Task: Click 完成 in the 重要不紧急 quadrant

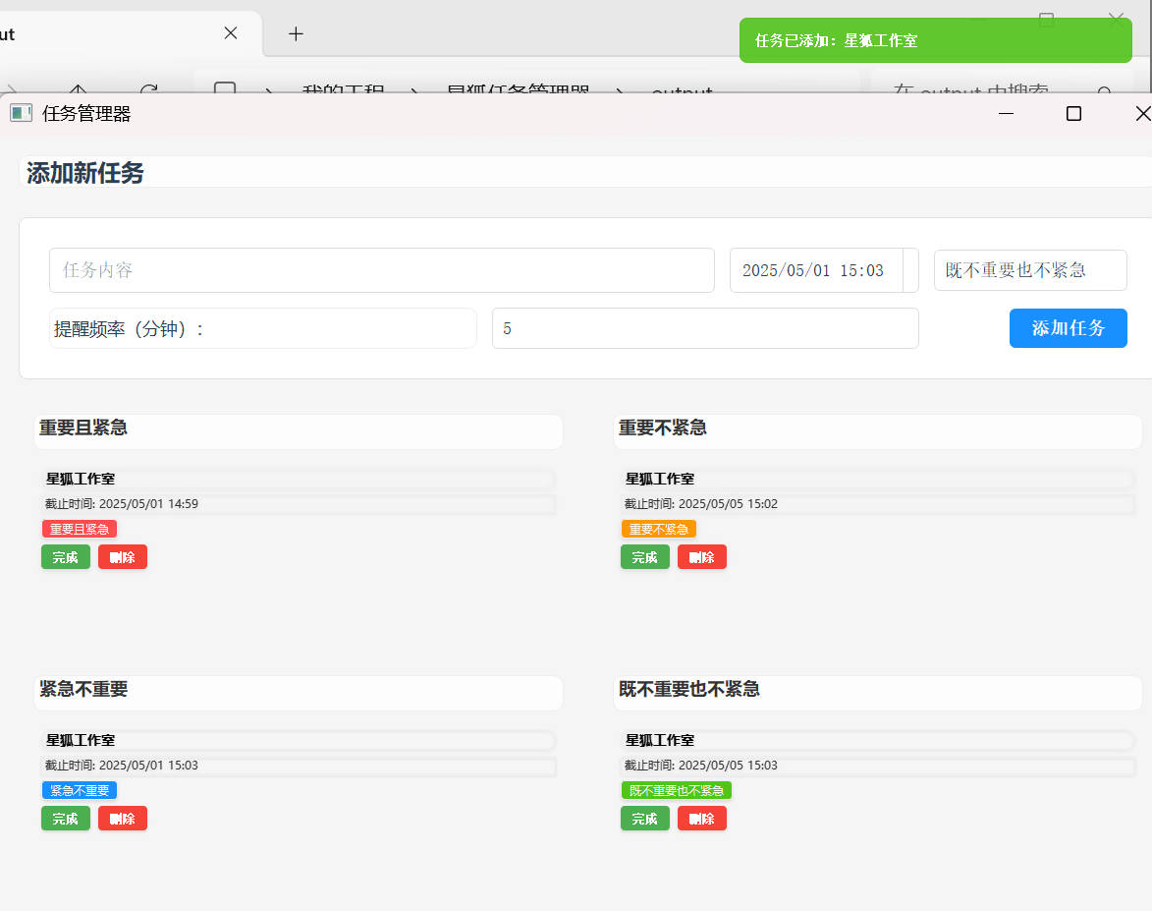Action: 645,557
